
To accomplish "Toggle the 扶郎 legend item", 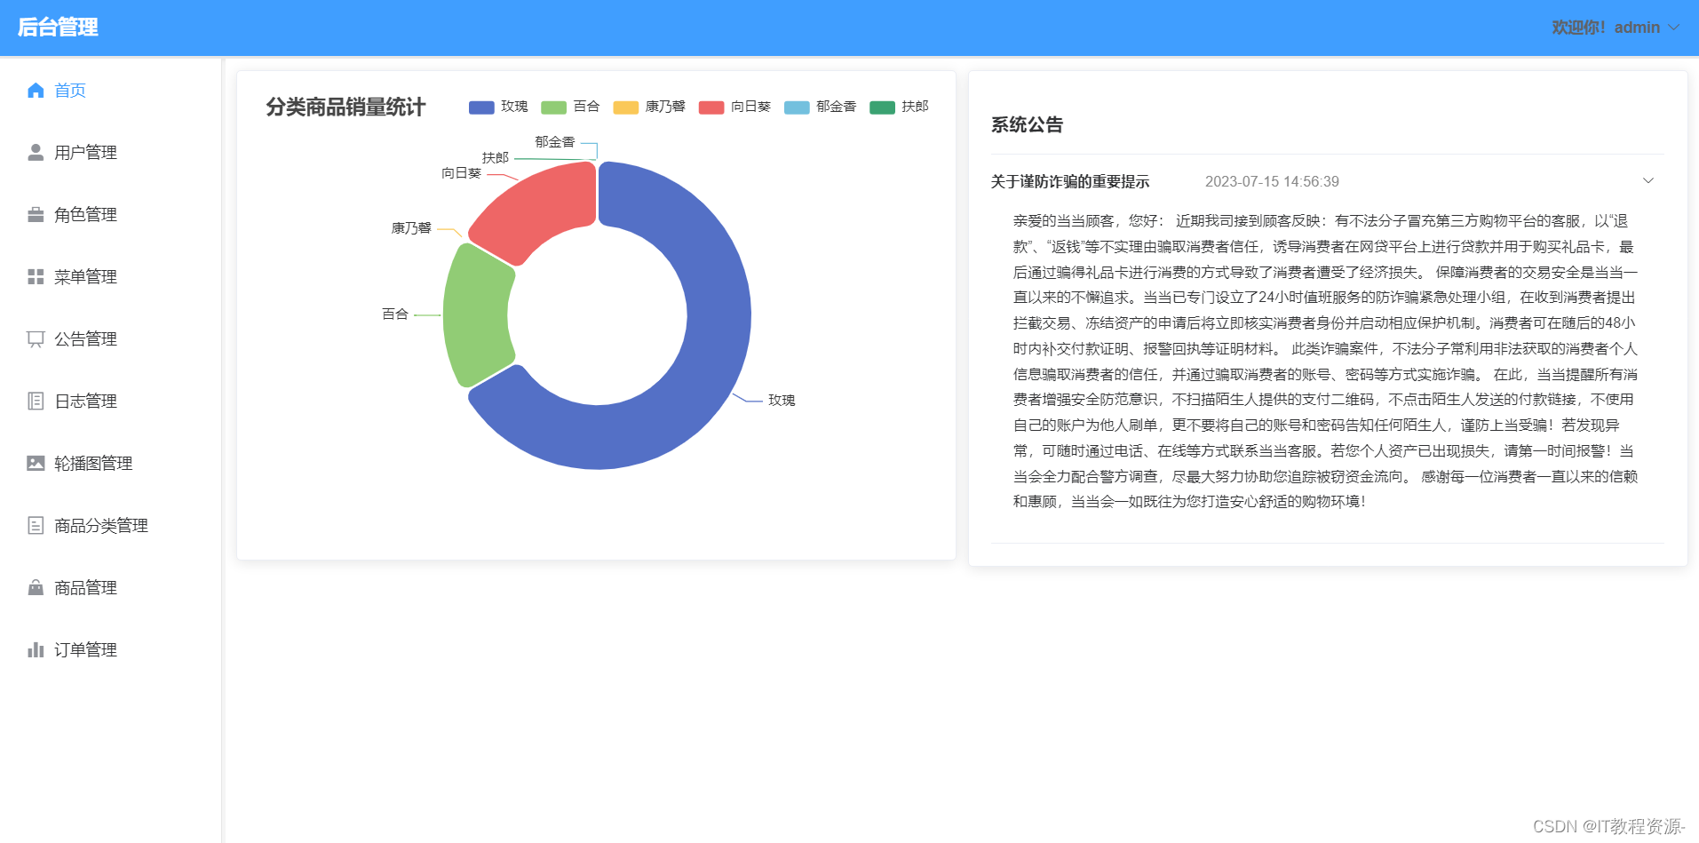I will pyautogui.click(x=899, y=107).
